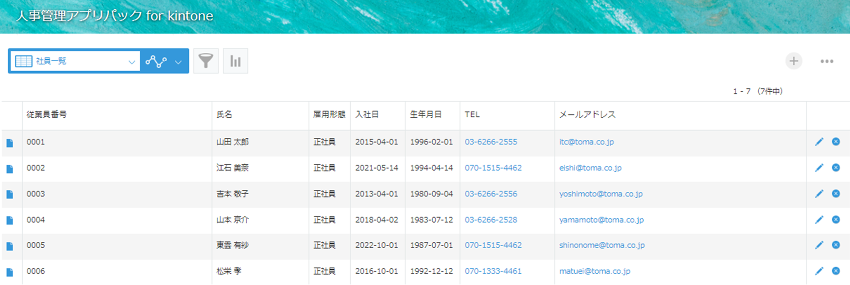Open record details for employee 0005
The height and width of the screenshot is (285, 850).
point(10,246)
